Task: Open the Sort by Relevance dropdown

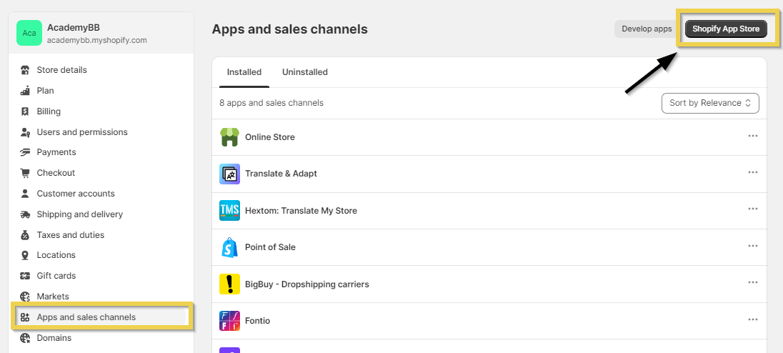Action: [709, 103]
